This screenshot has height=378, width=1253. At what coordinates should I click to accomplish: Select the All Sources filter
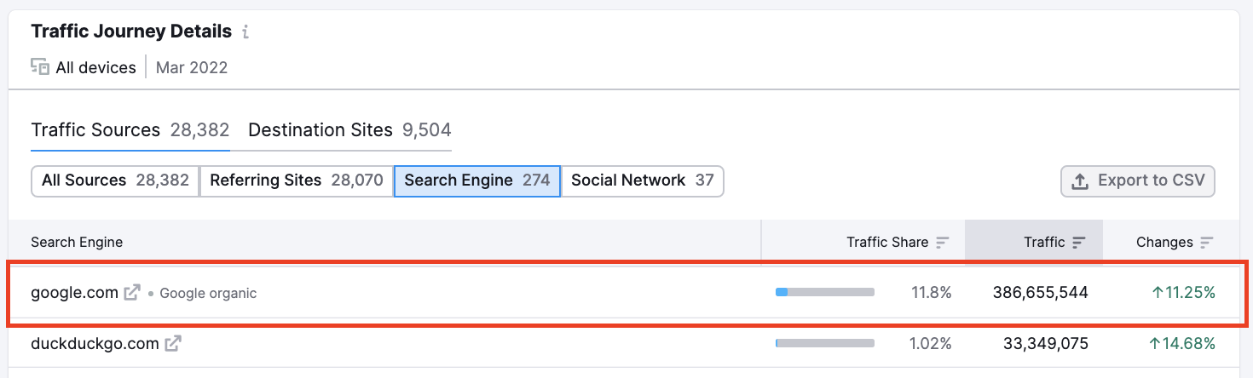(x=115, y=180)
